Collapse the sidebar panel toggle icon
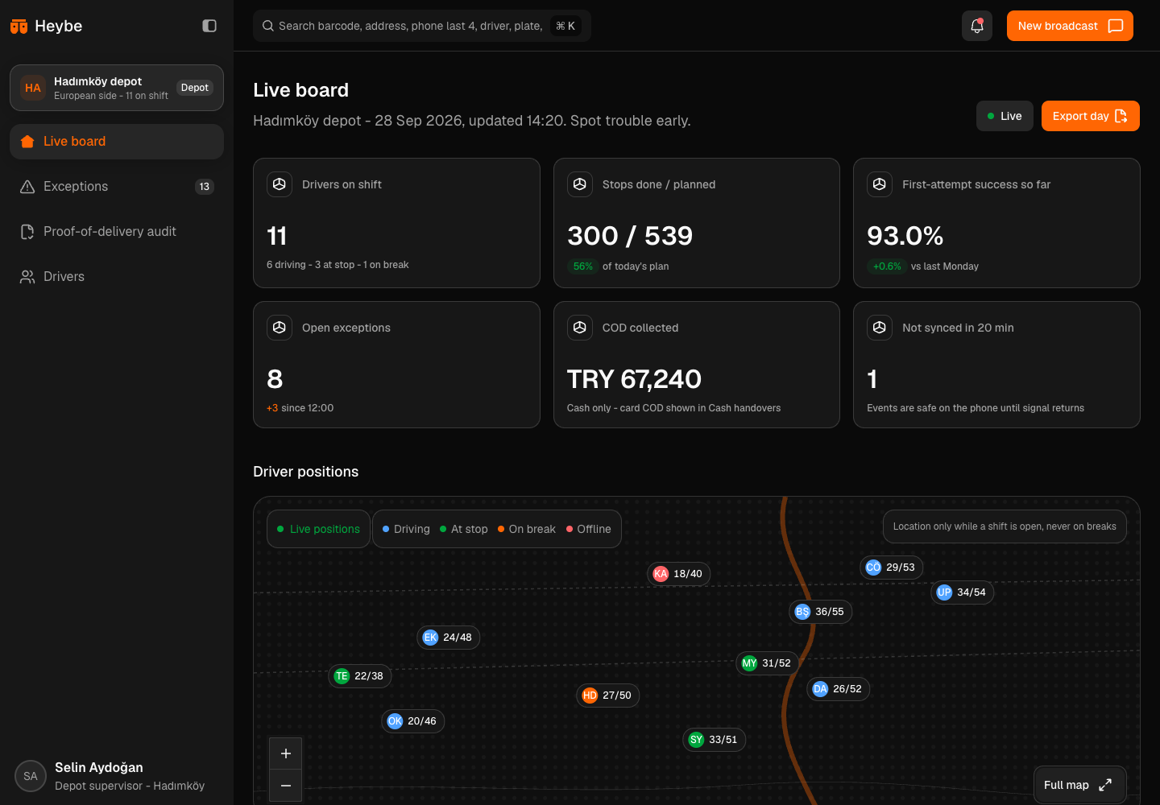This screenshot has height=805, width=1160. click(209, 26)
